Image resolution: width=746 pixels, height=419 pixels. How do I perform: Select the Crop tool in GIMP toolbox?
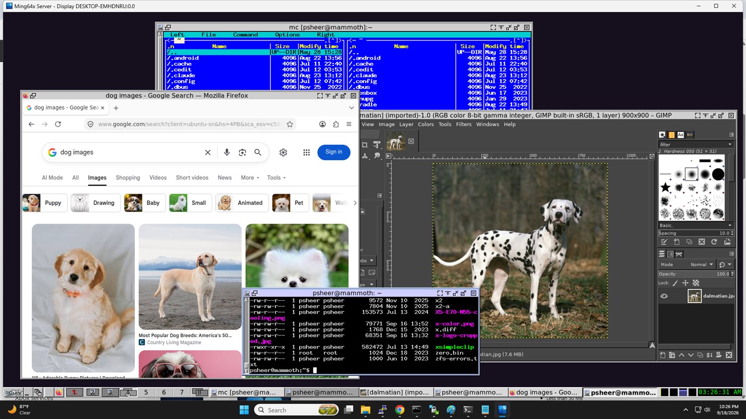(365, 144)
